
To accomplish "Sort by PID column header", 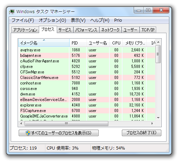I will (78, 43).
